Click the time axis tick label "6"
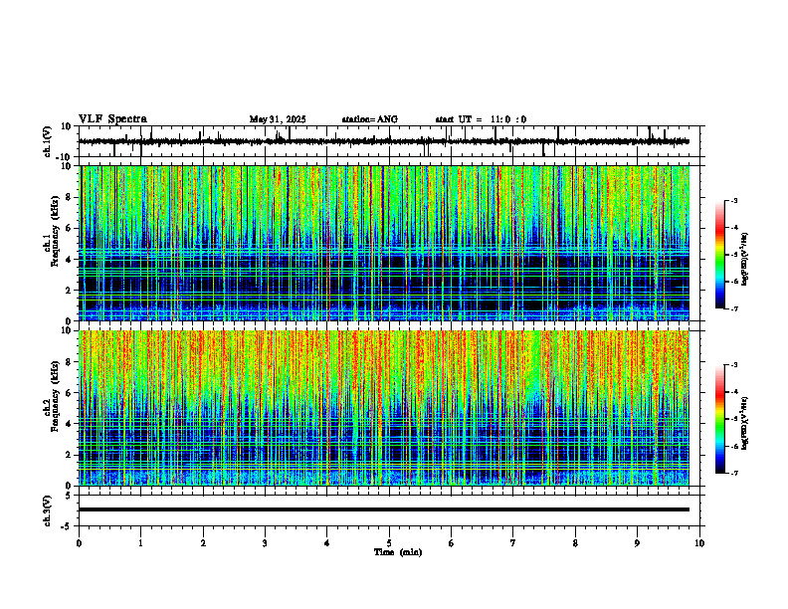Image resolution: width=788 pixels, height=609 pixels. [x=452, y=543]
